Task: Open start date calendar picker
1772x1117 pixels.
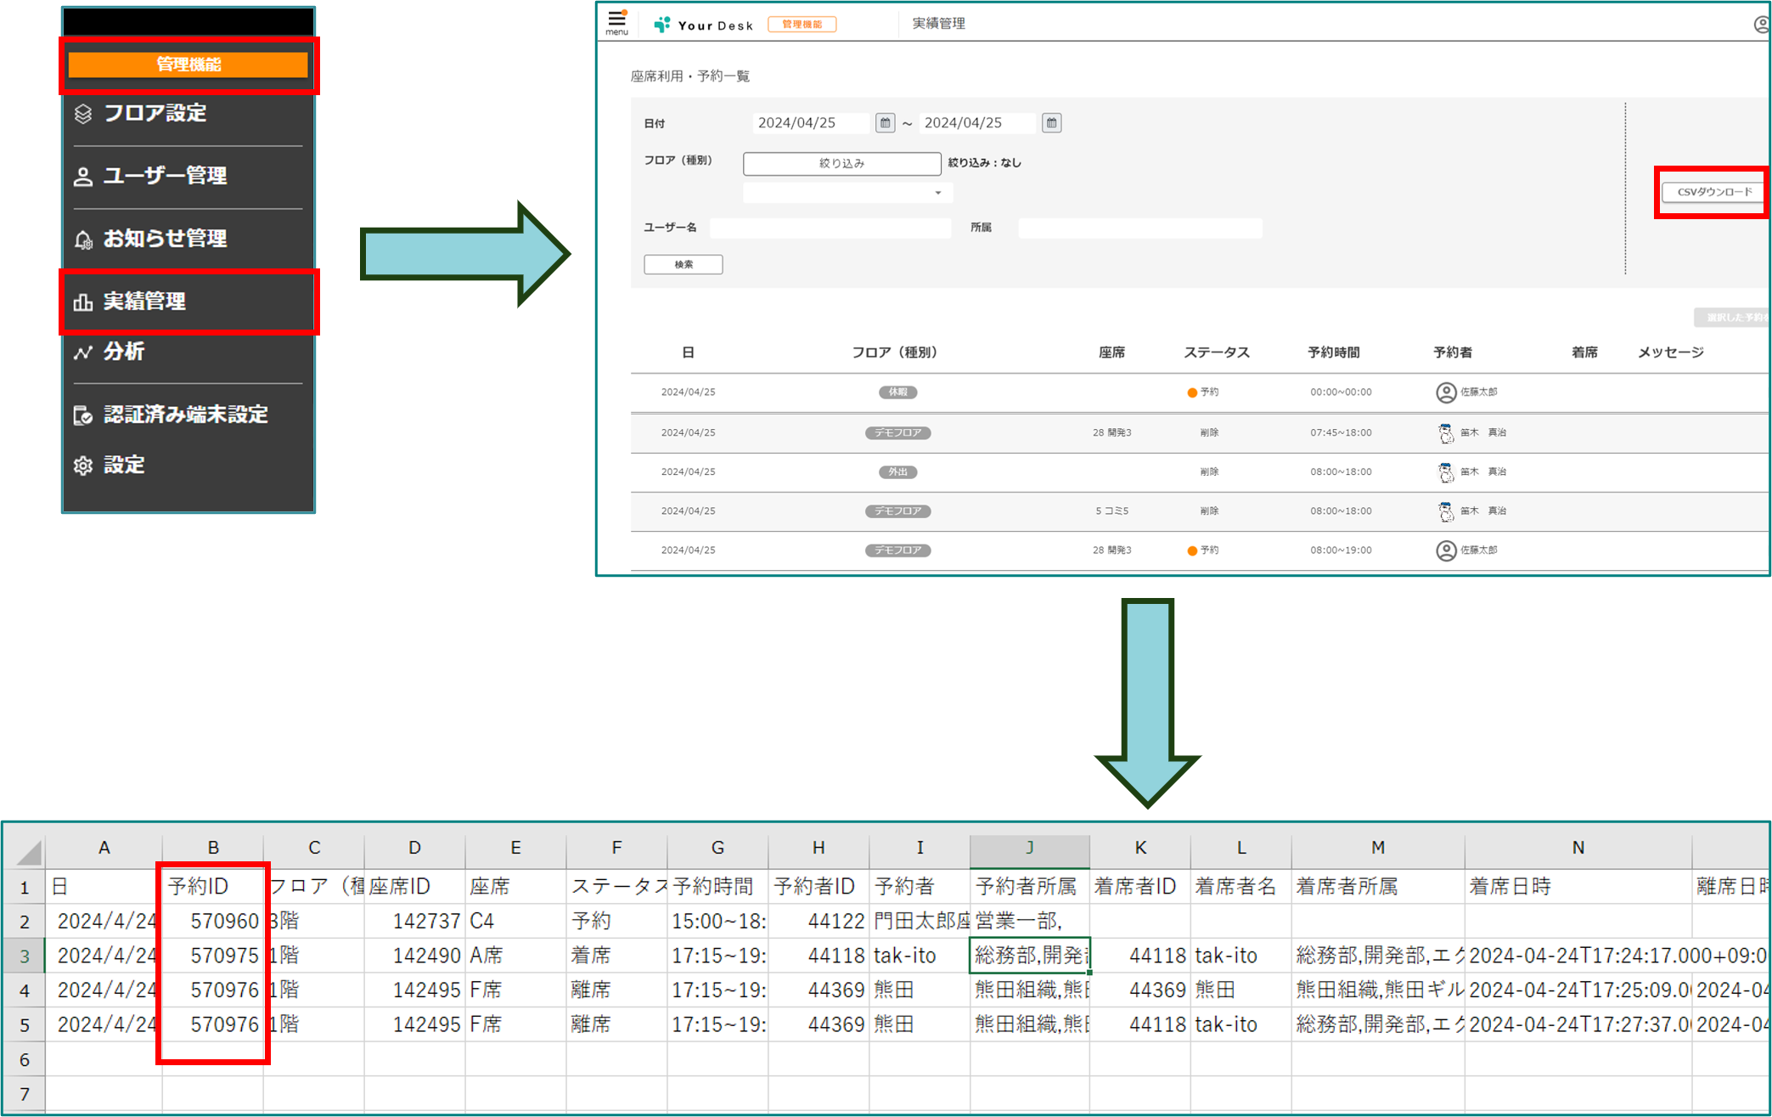Action: [x=885, y=123]
